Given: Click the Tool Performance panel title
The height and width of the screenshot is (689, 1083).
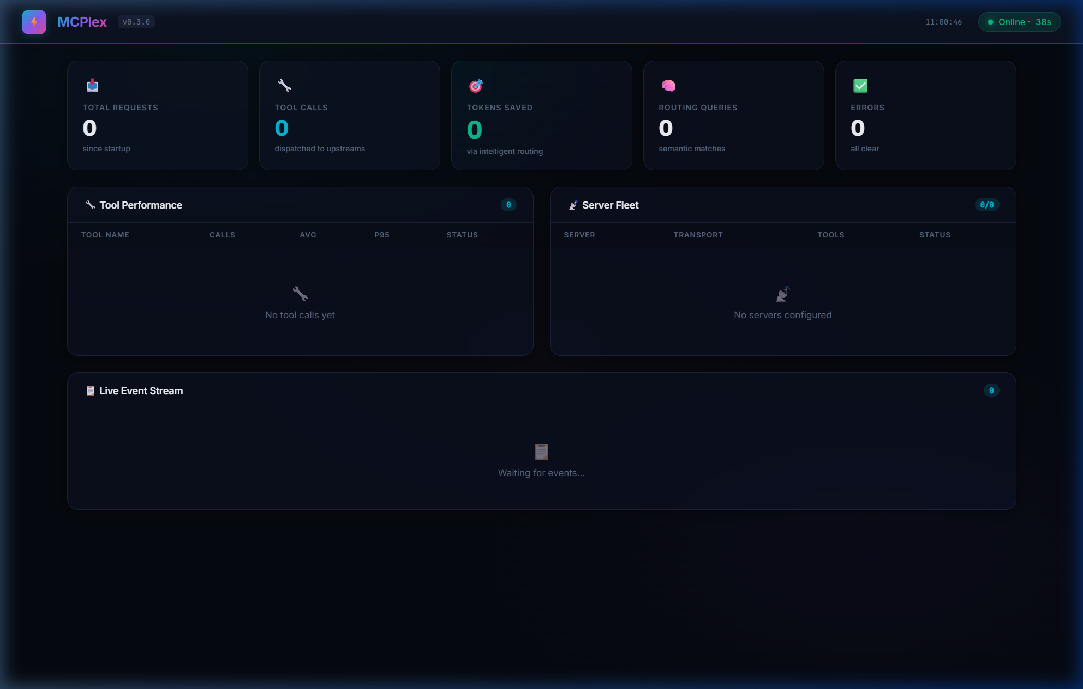Looking at the screenshot, I should (141, 205).
